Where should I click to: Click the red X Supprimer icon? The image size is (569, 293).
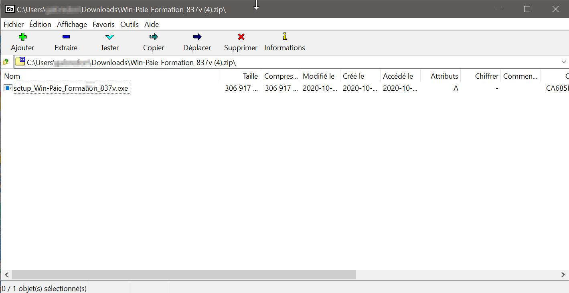click(x=241, y=37)
